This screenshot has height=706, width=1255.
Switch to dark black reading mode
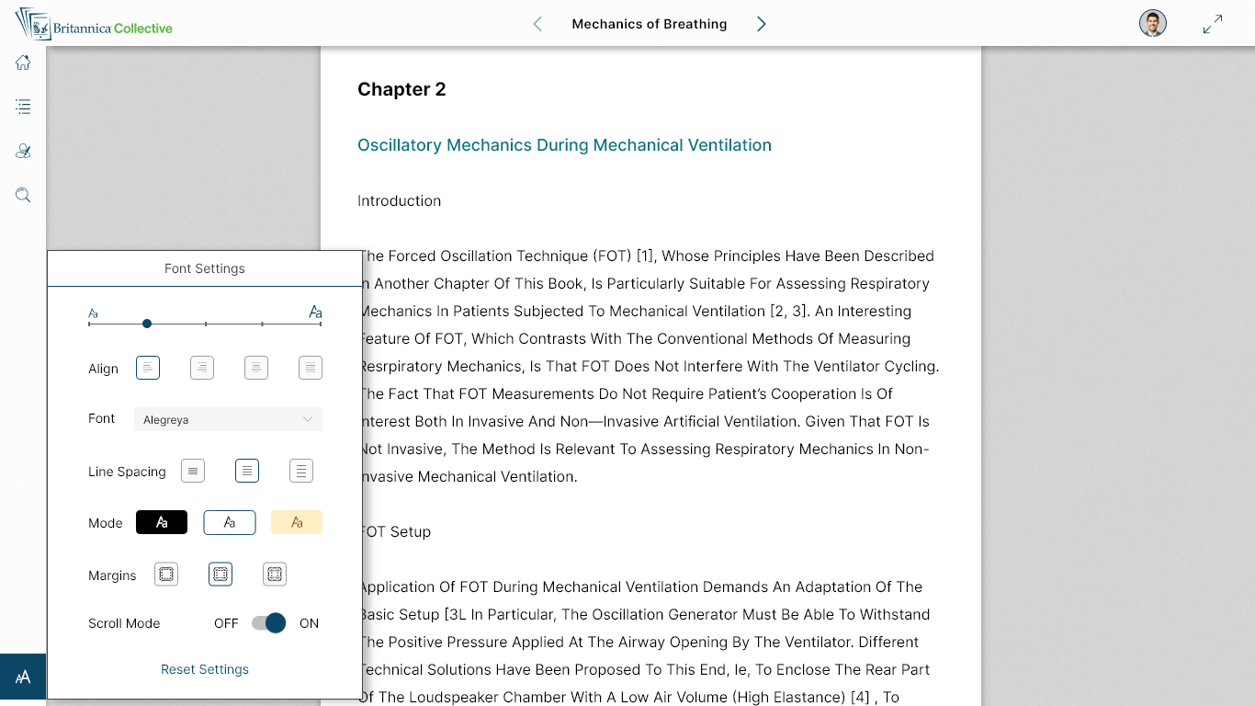click(x=162, y=522)
